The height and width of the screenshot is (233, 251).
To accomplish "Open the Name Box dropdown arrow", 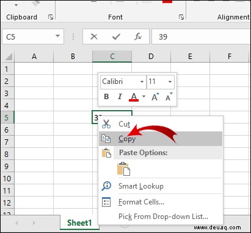I will coord(58,37).
